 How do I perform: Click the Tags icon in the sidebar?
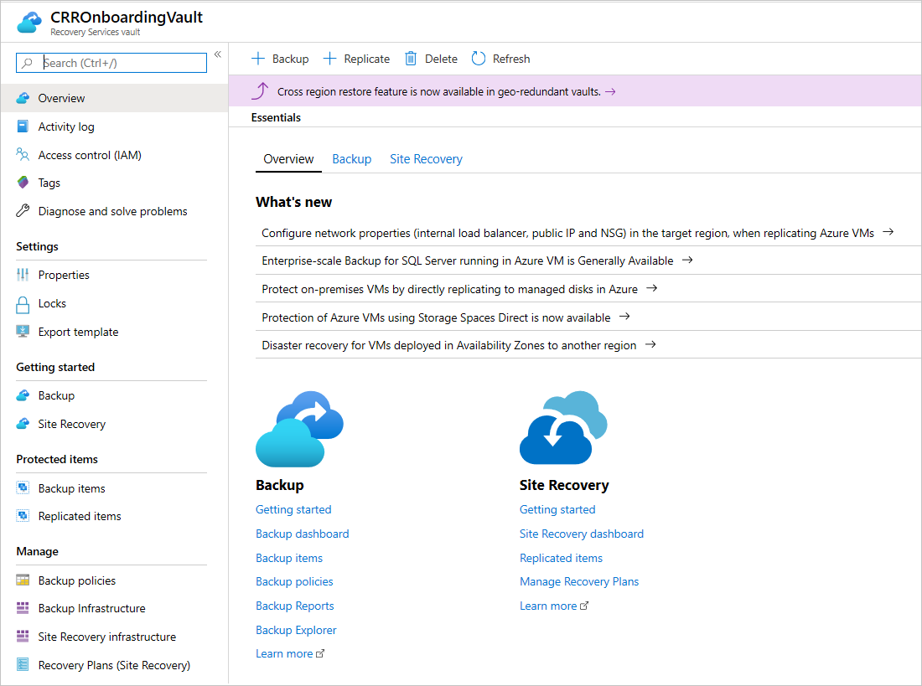point(22,183)
